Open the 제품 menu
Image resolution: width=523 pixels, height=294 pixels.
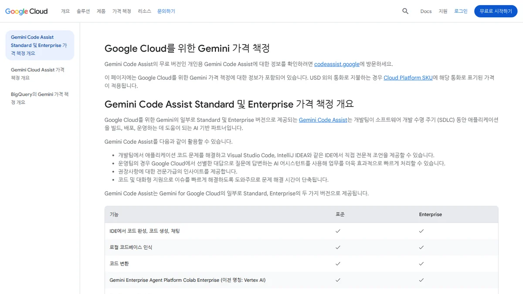(x=101, y=11)
